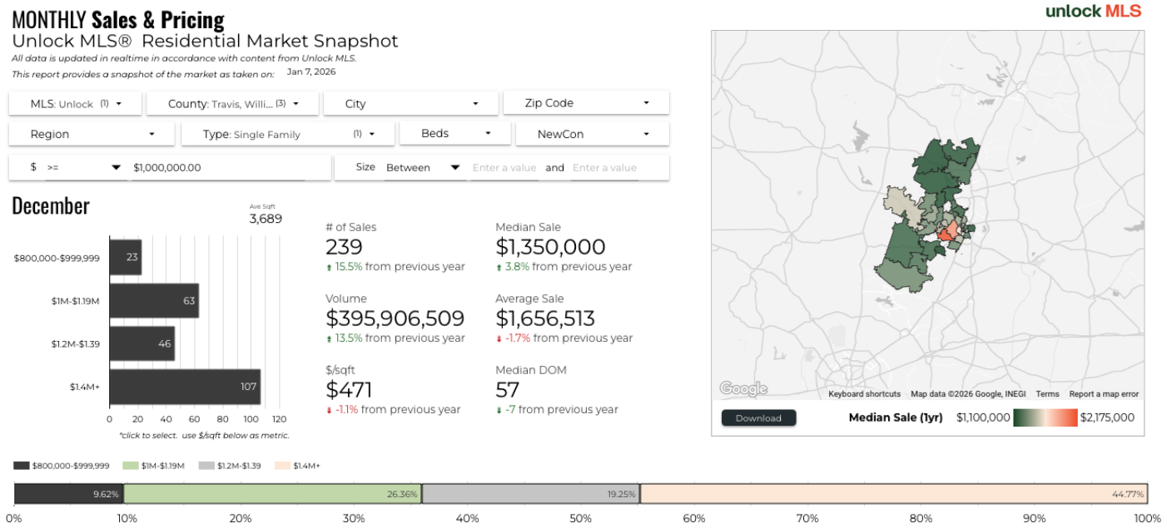This screenshot has width=1167, height=528.
Task: Click the map Download button
Action: (x=758, y=417)
